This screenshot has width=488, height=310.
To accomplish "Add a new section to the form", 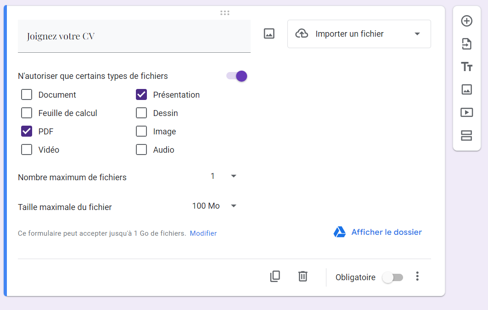I will (466, 135).
